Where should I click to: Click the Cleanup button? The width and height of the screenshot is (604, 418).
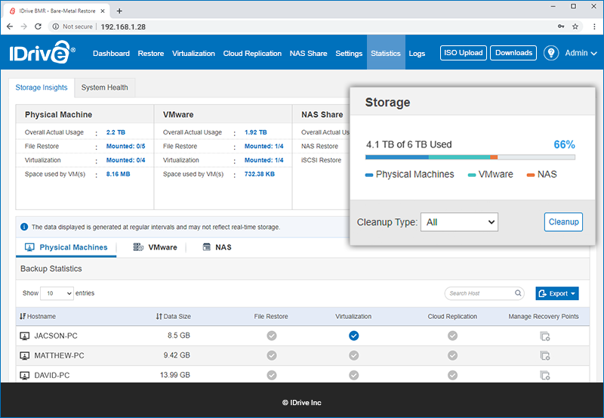[563, 222]
